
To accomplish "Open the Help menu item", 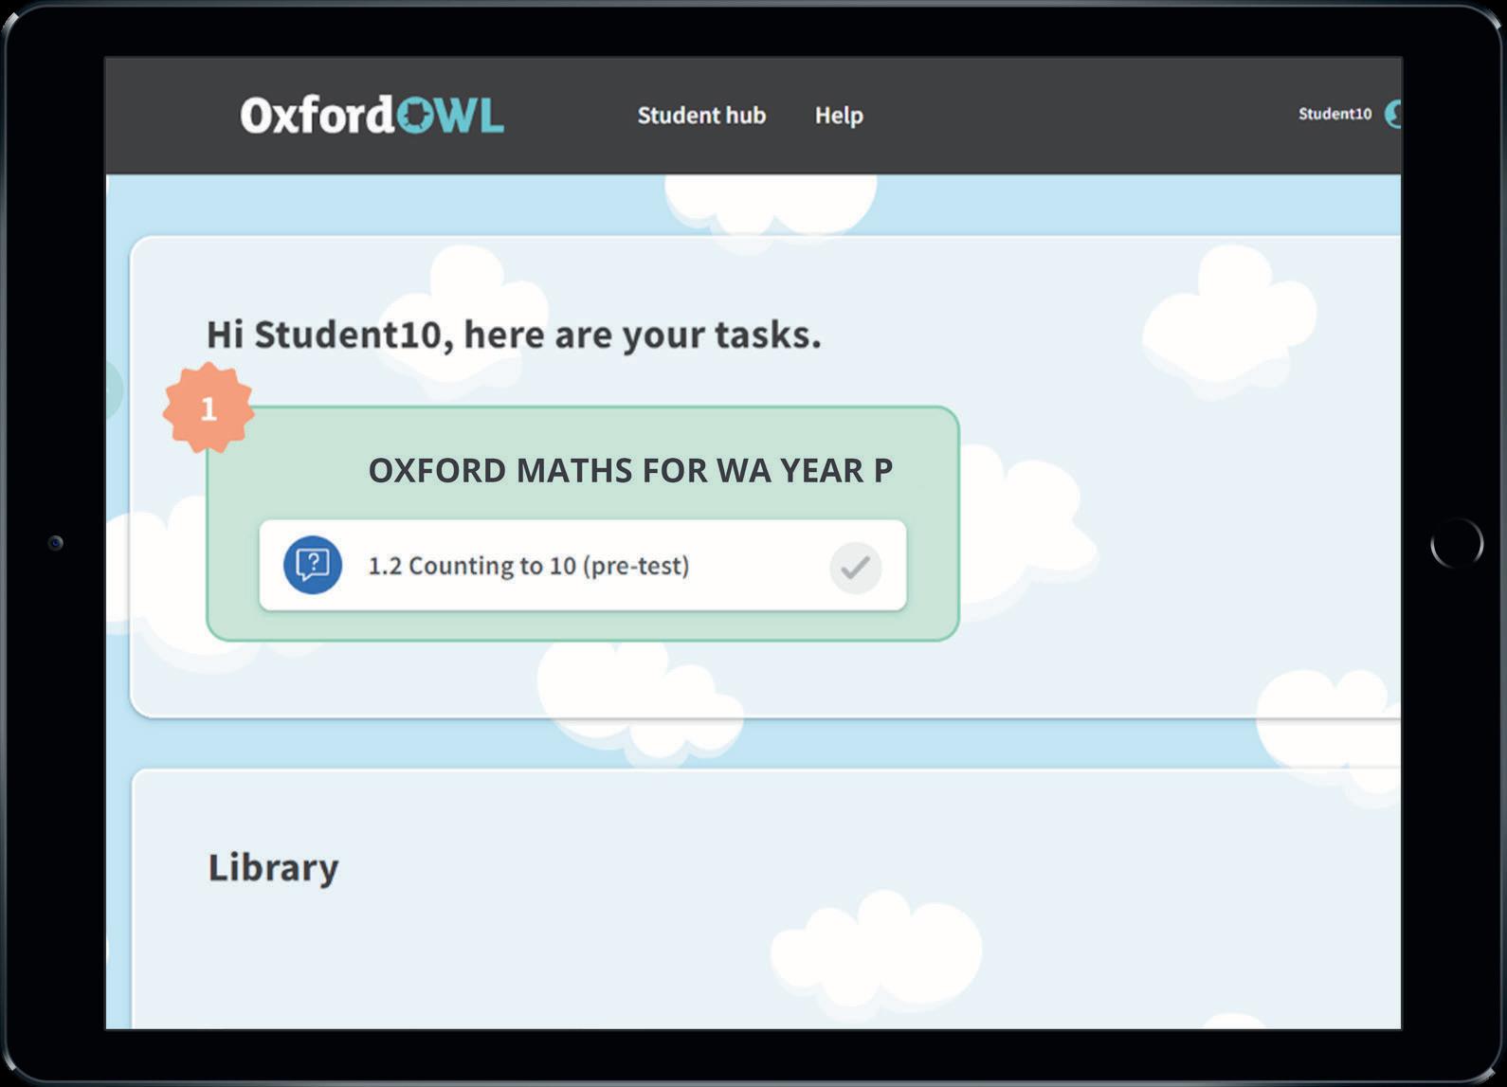I will (839, 116).
